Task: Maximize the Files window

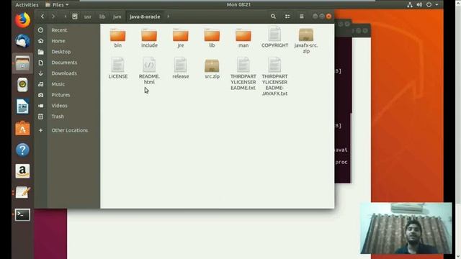Action: [x=322, y=17]
